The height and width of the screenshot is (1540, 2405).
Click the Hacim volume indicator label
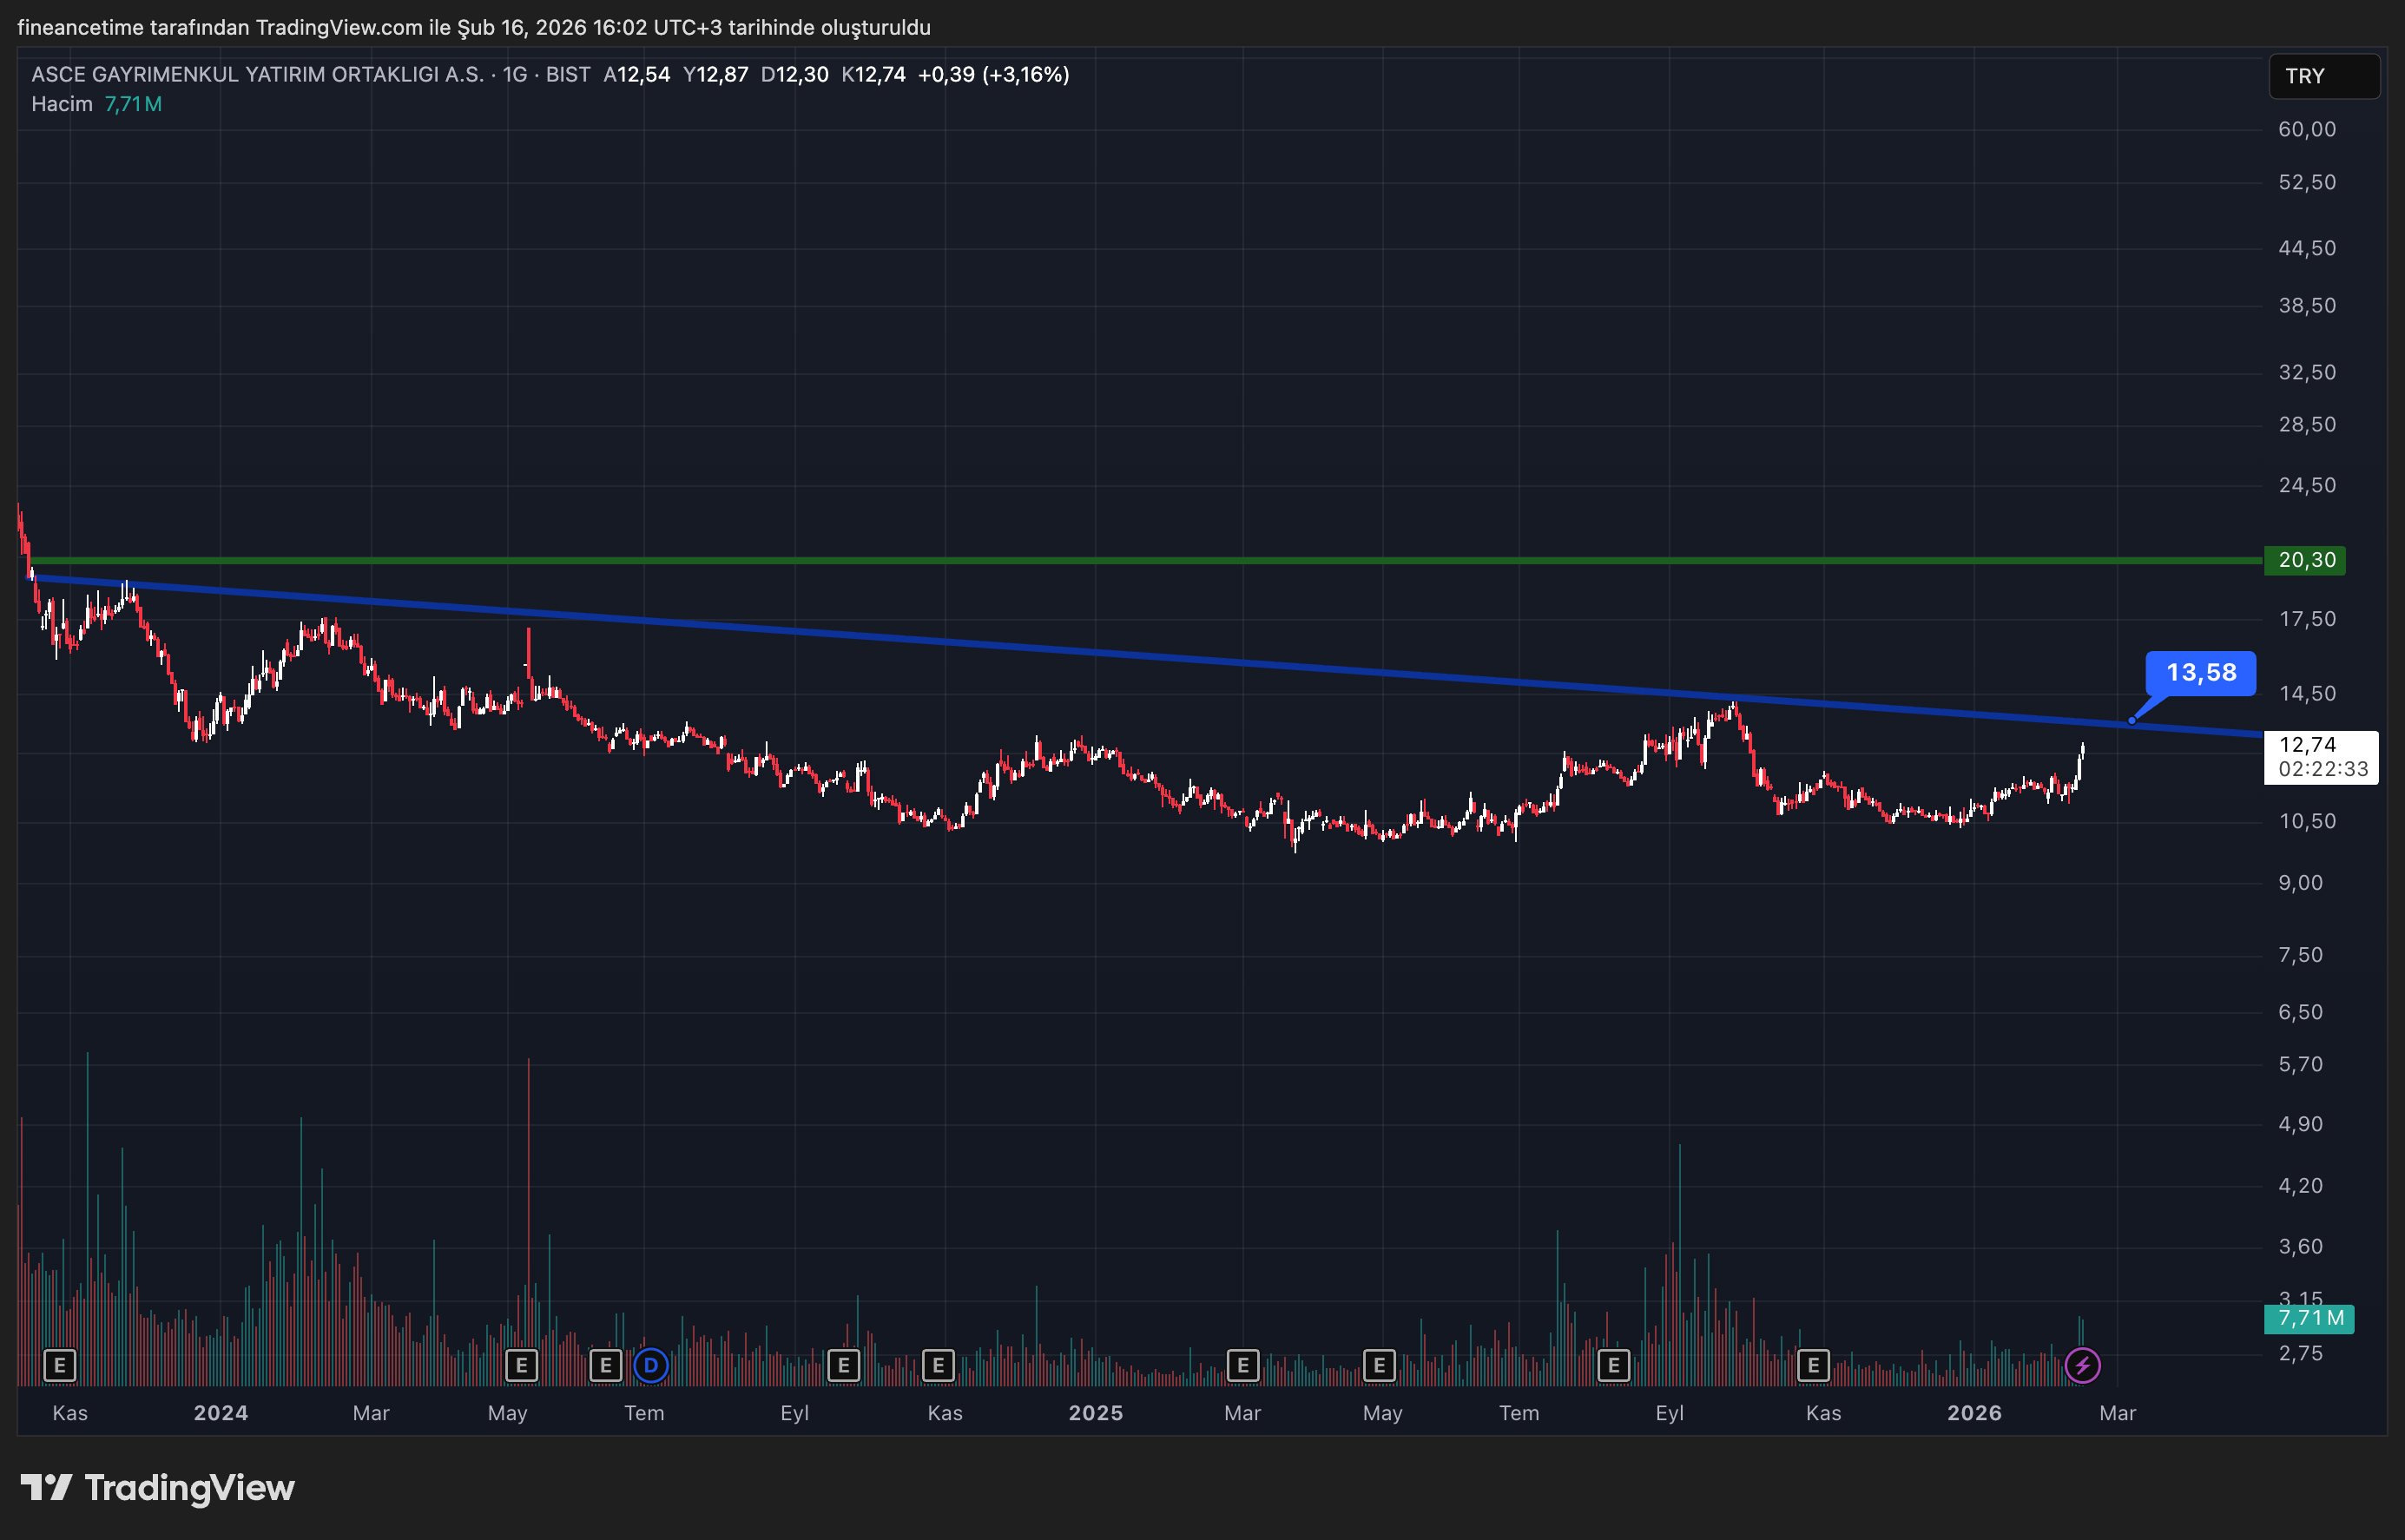(x=61, y=104)
